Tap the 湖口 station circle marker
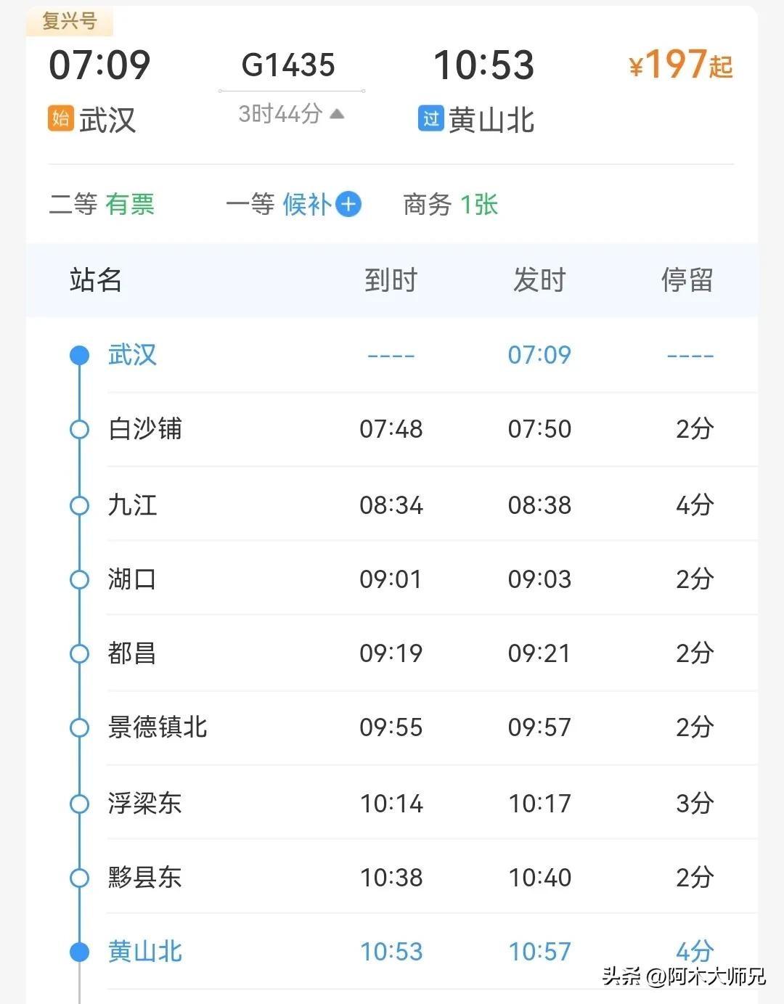The width and height of the screenshot is (784, 1004). (79, 579)
